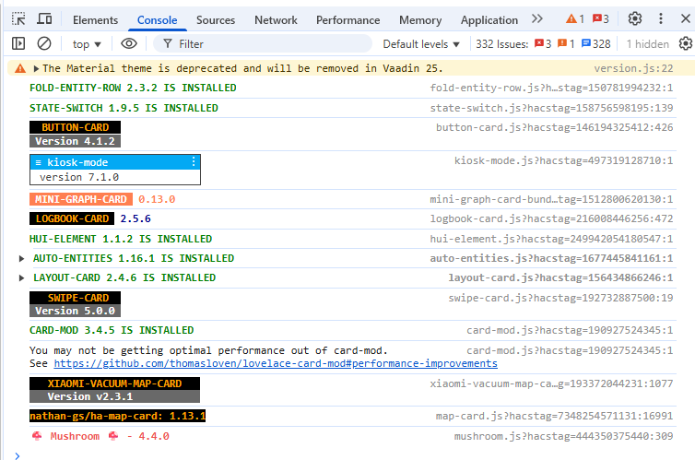Image resolution: width=695 pixels, height=460 pixels.
Task: Focus the console Filter input field
Action: (x=263, y=44)
